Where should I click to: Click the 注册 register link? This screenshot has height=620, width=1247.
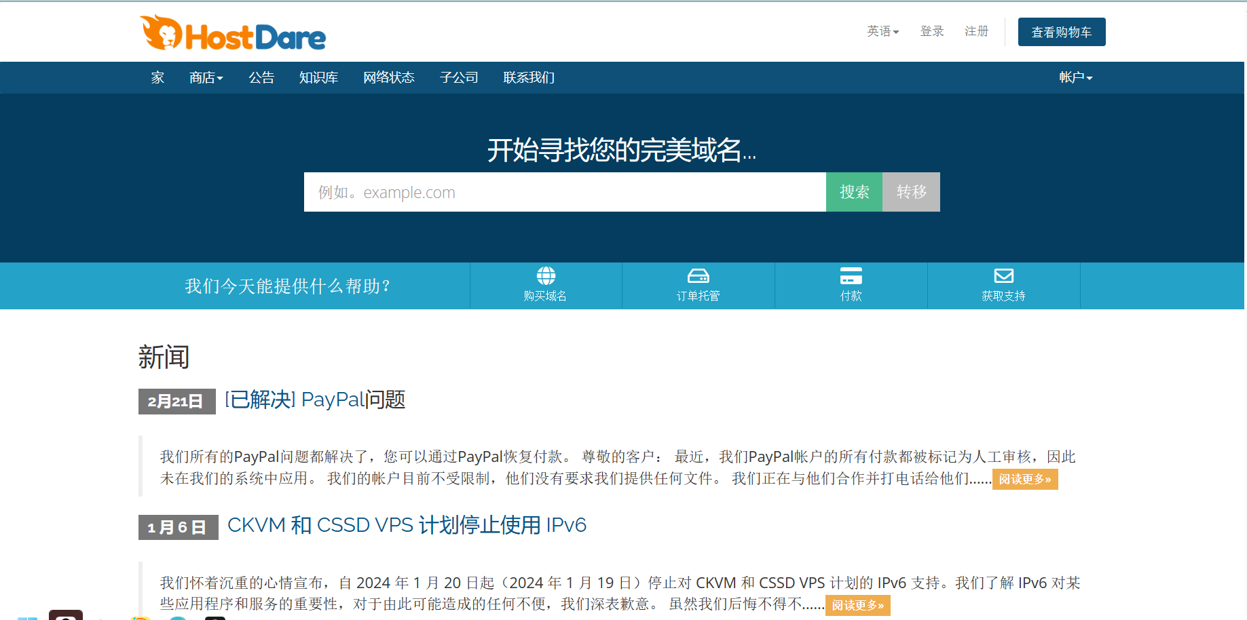click(x=976, y=31)
